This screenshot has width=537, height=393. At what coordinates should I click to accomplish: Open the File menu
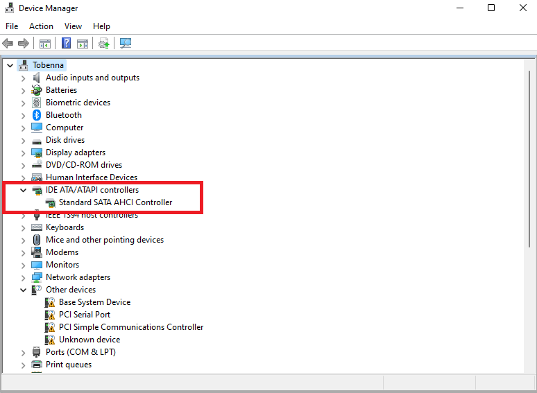click(12, 26)
